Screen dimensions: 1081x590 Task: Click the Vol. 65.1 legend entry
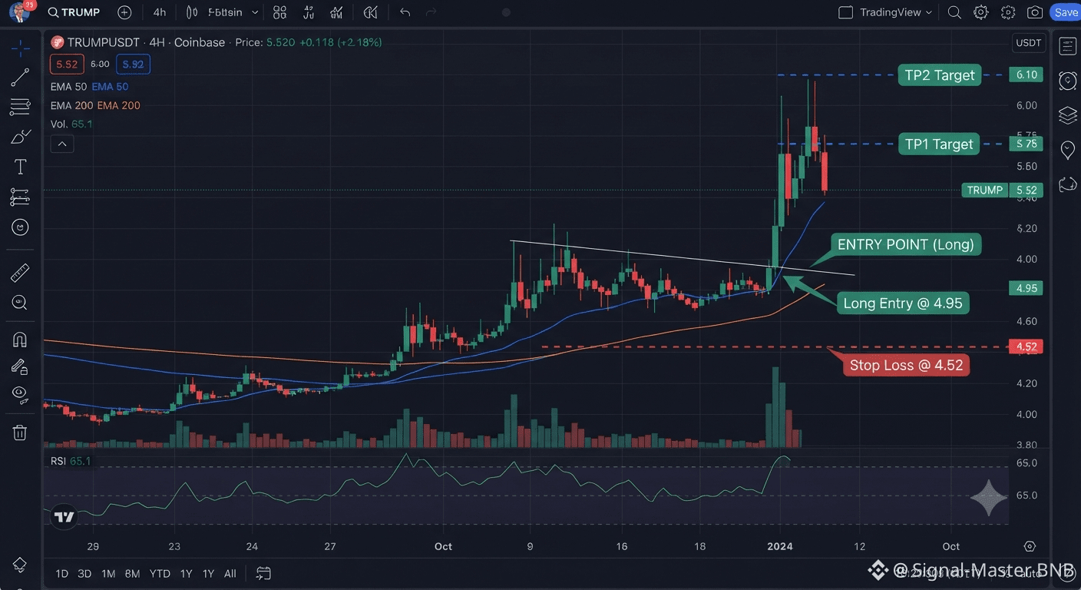point(71,124)
